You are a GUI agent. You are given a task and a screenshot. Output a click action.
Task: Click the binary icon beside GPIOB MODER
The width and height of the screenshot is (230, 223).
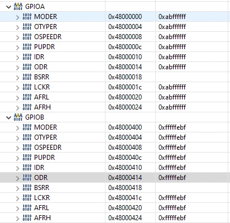tap(27, 127)
